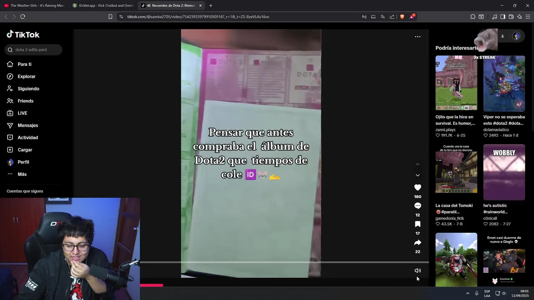Open the zanni.plays profile link
Screen dimensions: 534x300
pos(446,130)
